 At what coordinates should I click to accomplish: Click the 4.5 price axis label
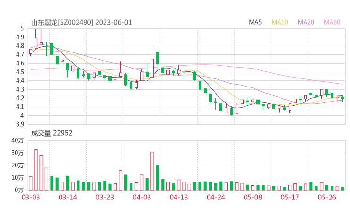[21, 72]
